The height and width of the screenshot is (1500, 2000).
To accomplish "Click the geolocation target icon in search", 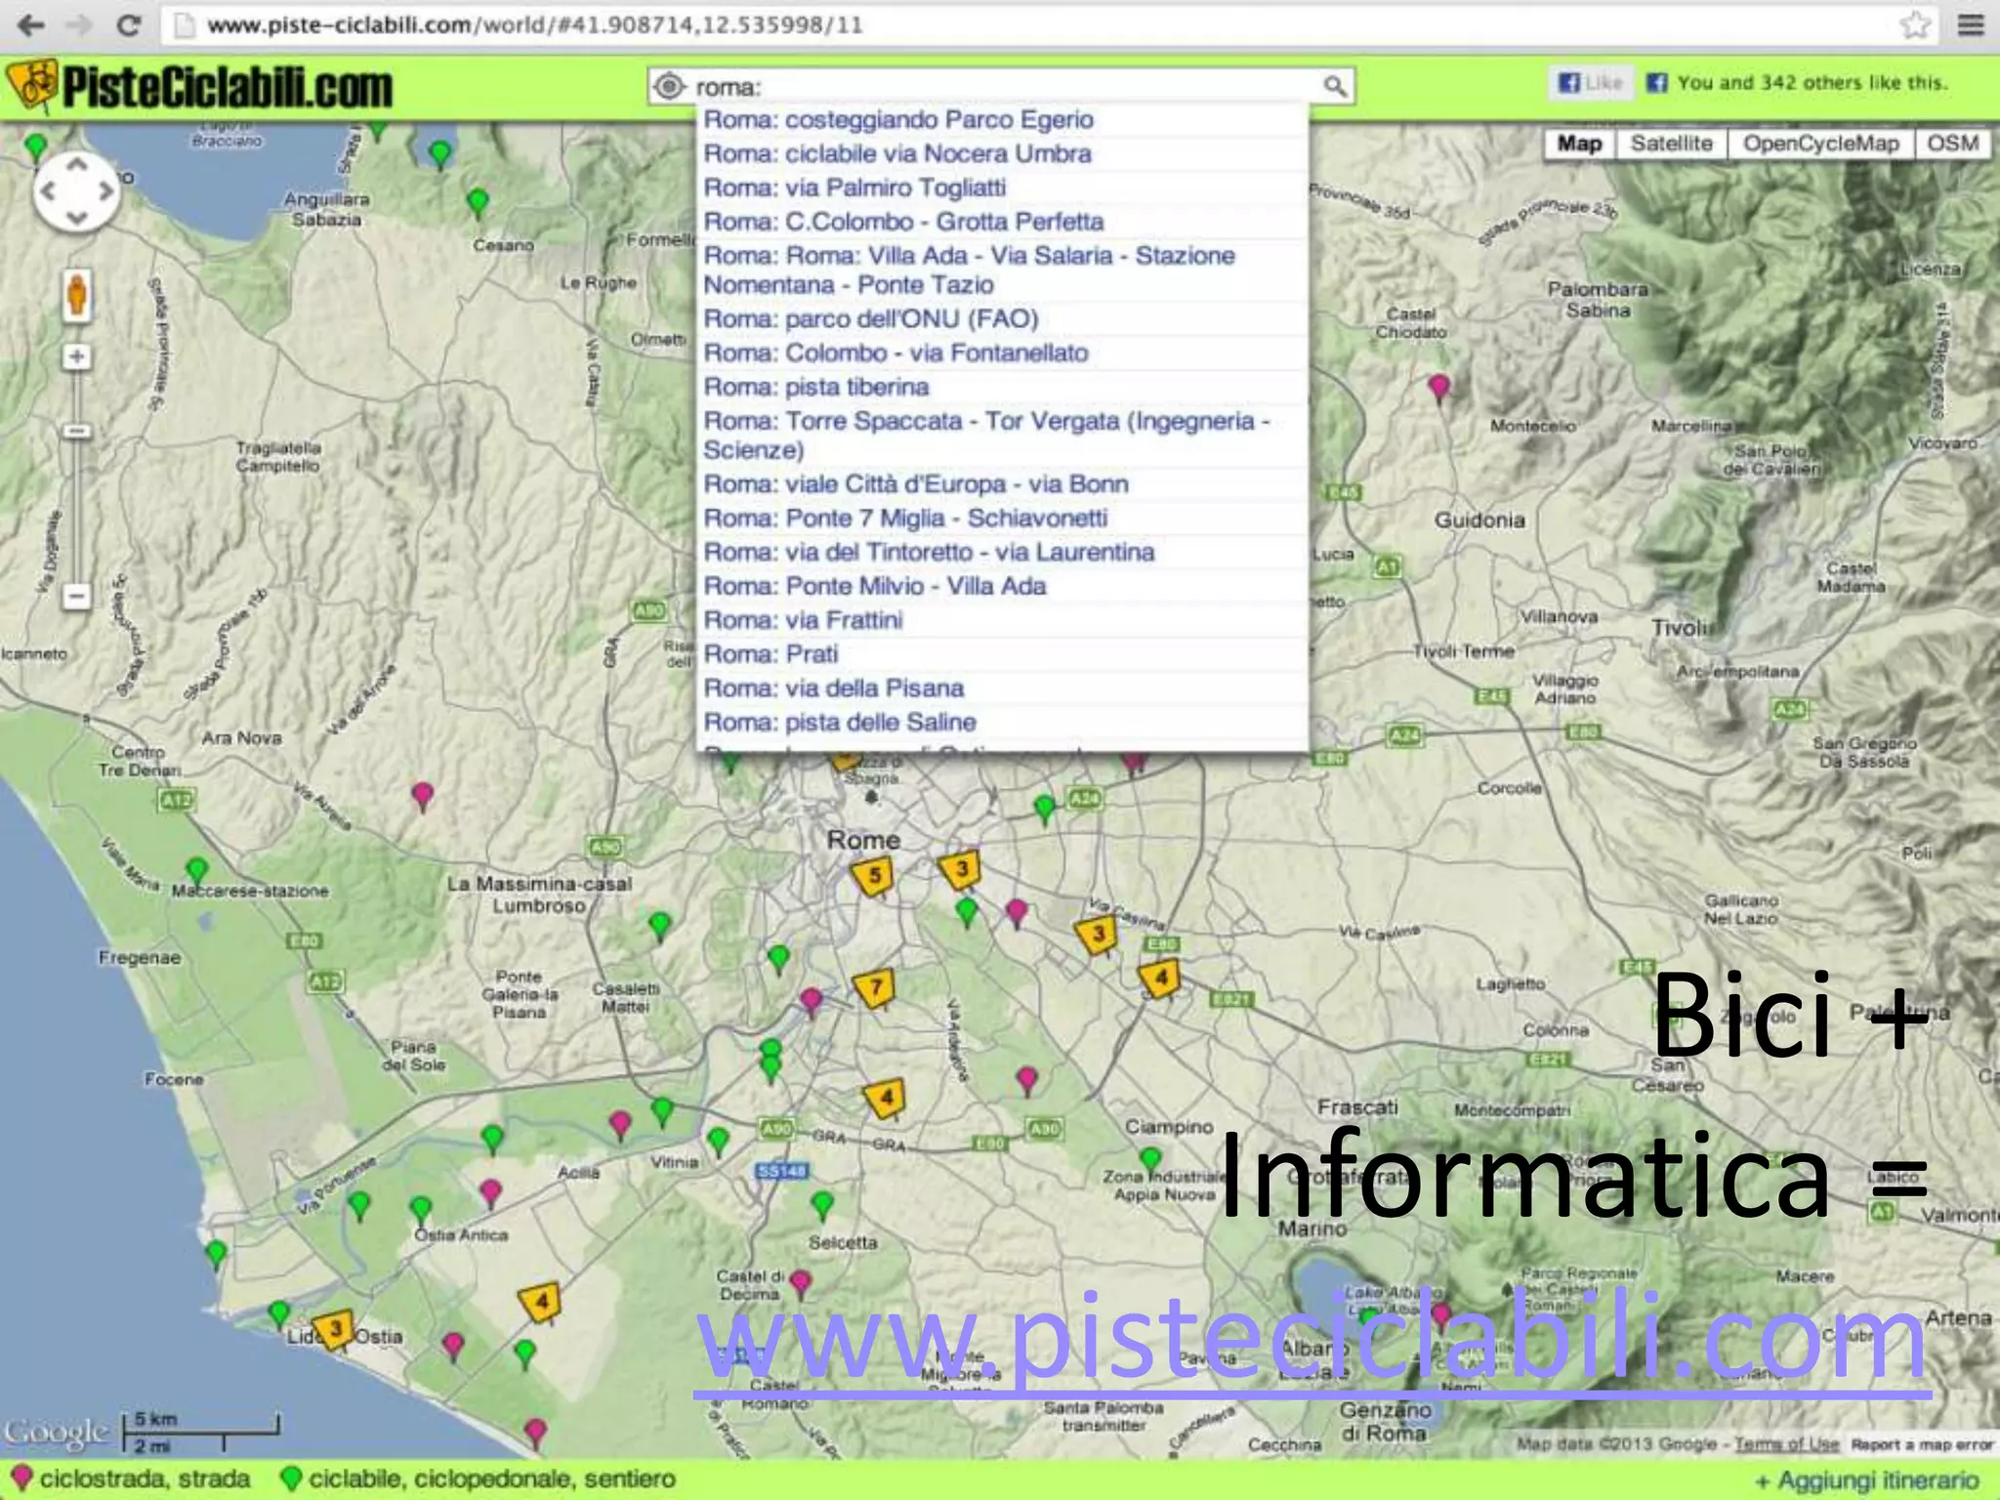I will (x=669, y=87).
